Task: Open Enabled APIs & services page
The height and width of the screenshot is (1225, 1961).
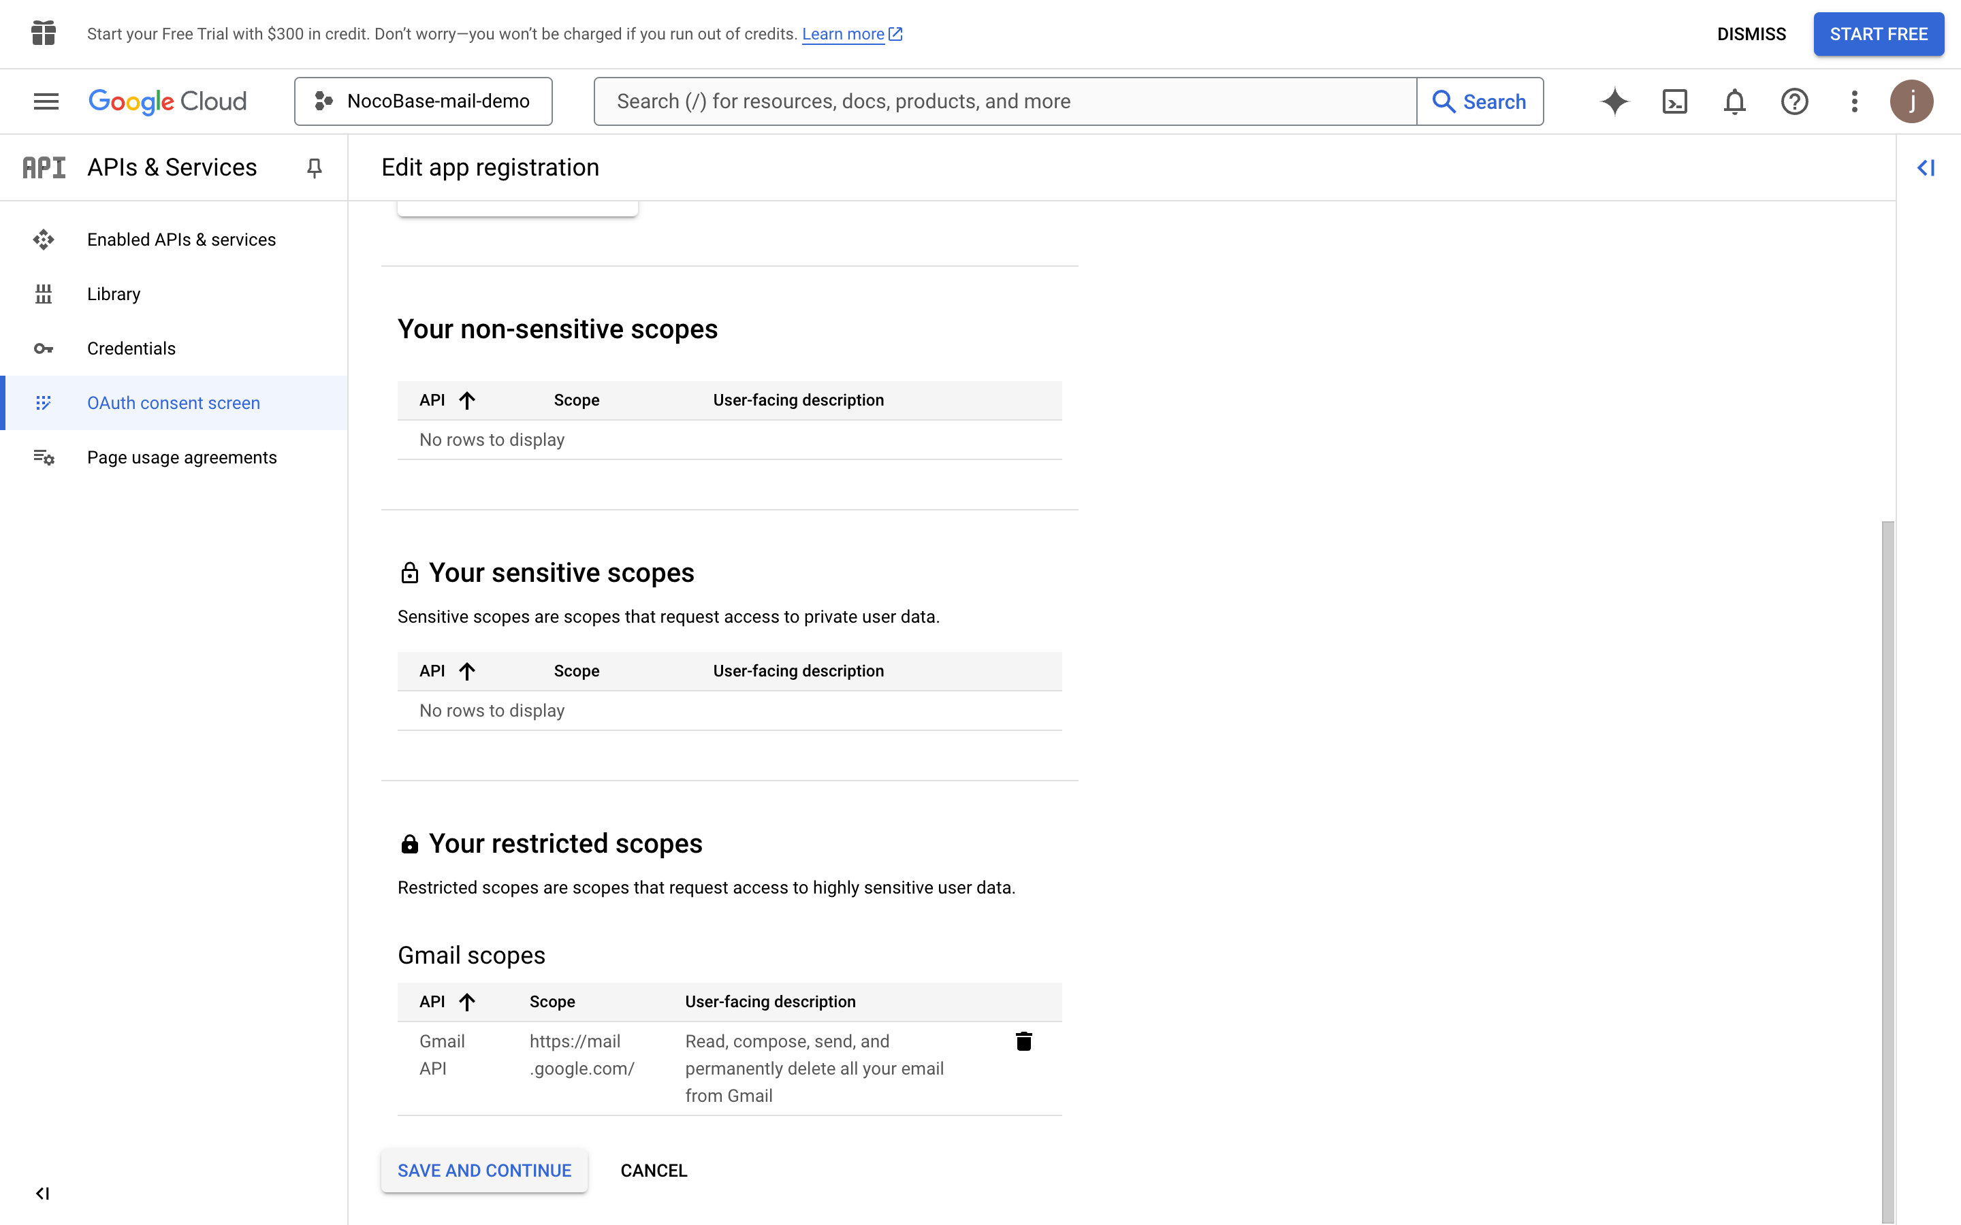Action: 182,240
